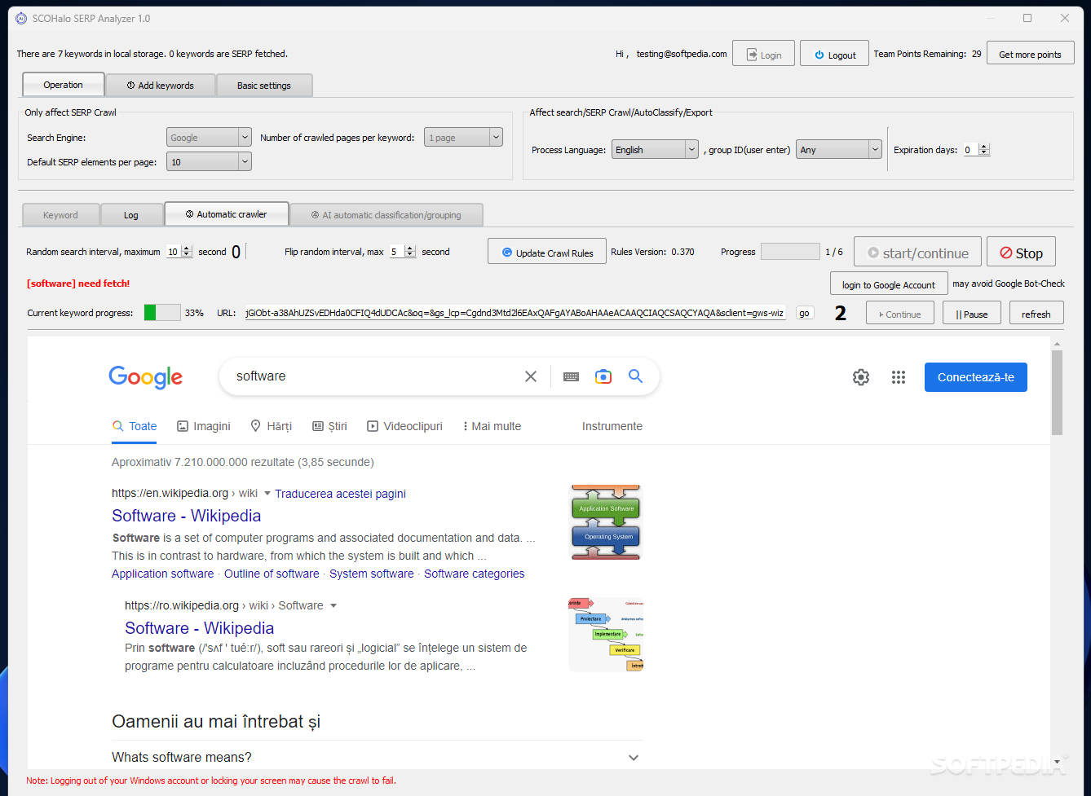Click into the URL input field
The height and width of the screenshot is (796, 1091).
pyautogui.click(x=515, y=313)
